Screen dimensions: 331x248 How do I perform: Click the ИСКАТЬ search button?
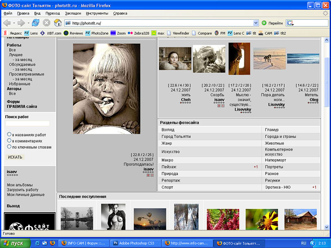[15, 157]
